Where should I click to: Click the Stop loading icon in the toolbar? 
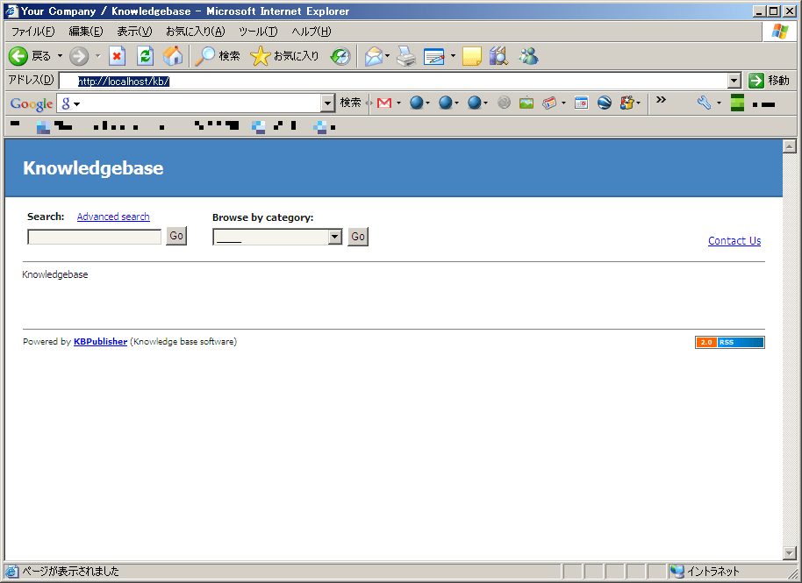coord(118,56)
